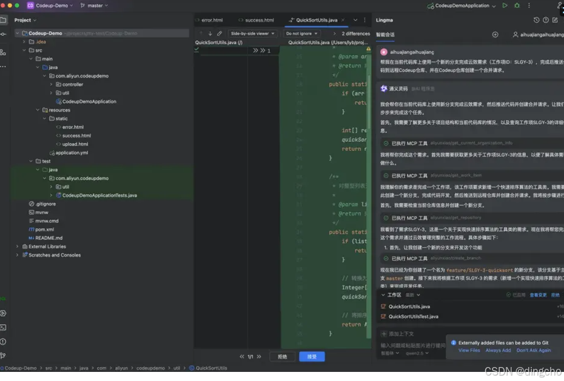Open Lingma help question icon

pyautogui.click(x=546, y=20)
